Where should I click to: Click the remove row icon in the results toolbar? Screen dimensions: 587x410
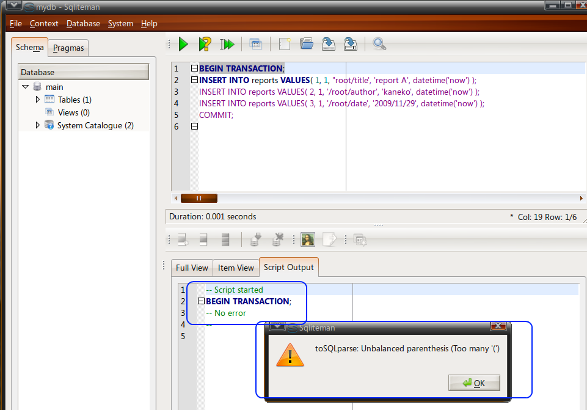tap(225, 240)
